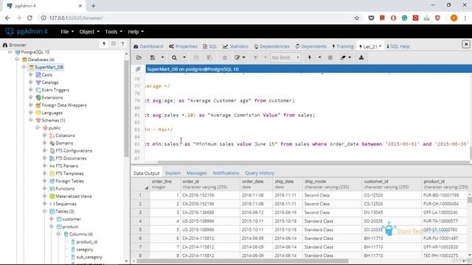Select Sequences tree item

(66, 204)
